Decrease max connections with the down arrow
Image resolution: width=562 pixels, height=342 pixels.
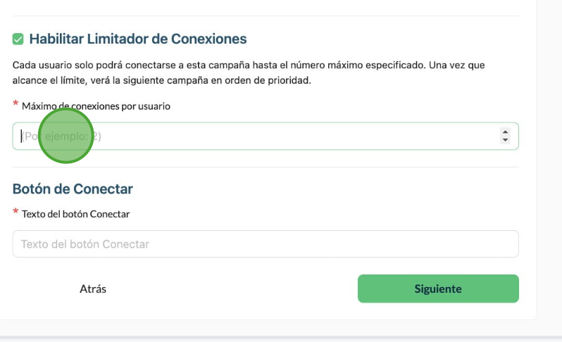506,140
